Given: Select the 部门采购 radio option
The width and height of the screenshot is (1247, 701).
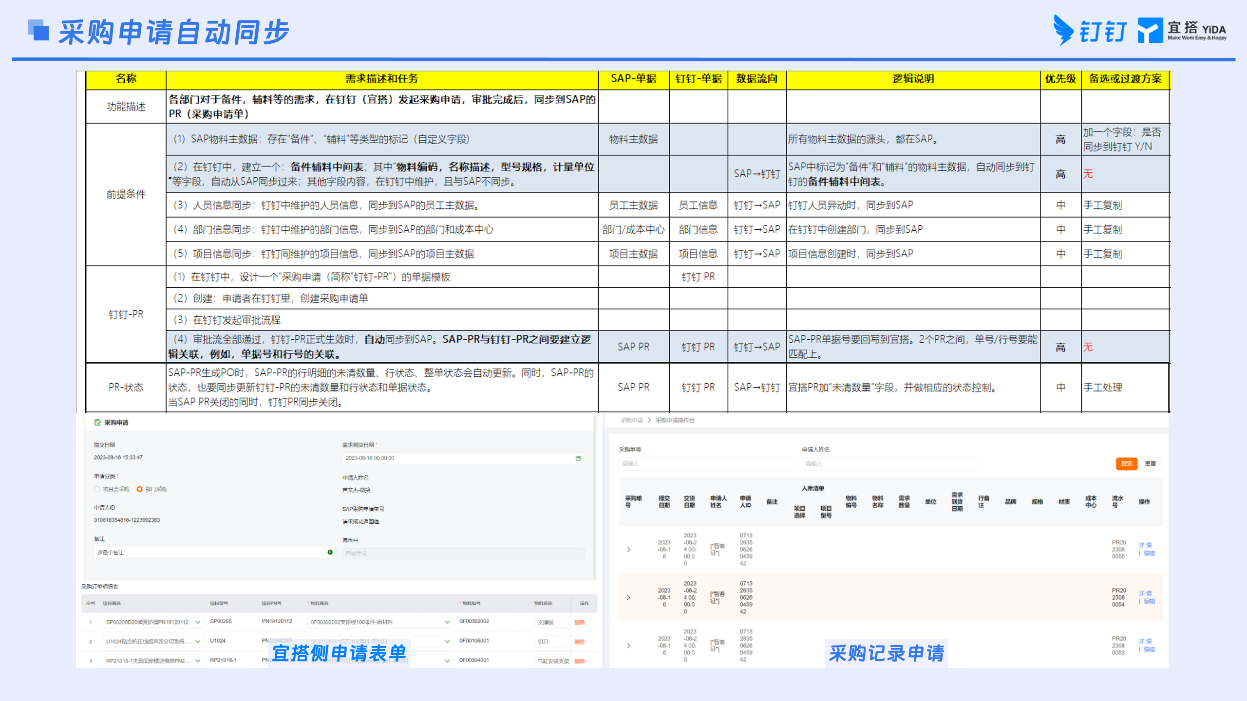Looking at the screenshot, I should point(140,489).
